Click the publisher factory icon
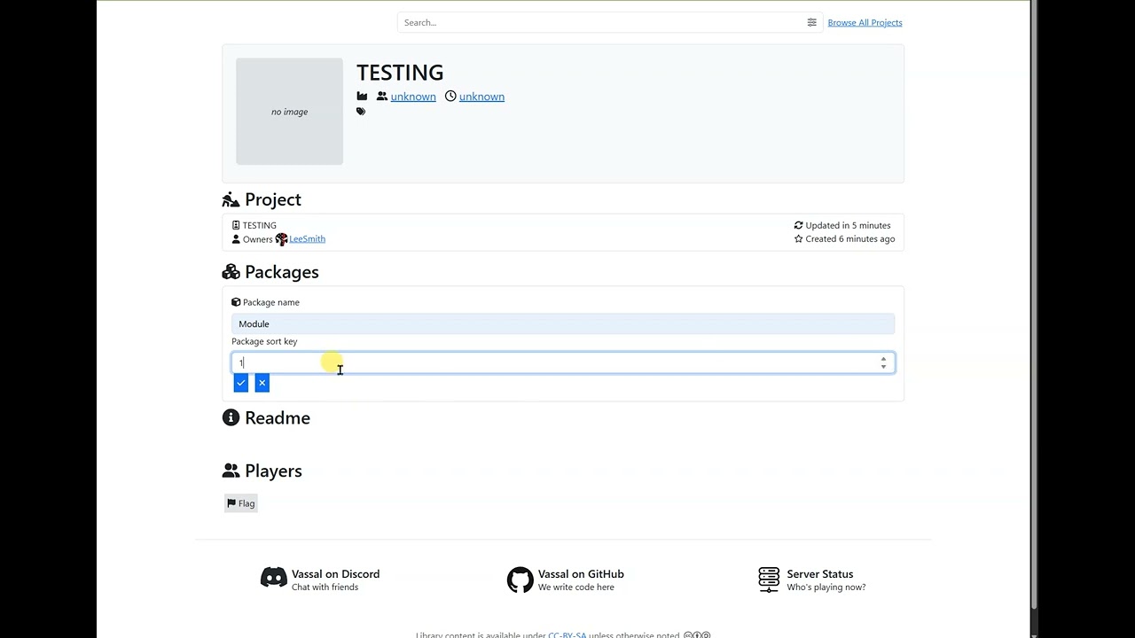The width and height of the screenshot is (1135, 638). pyautogui.click(x=362, y=97)
